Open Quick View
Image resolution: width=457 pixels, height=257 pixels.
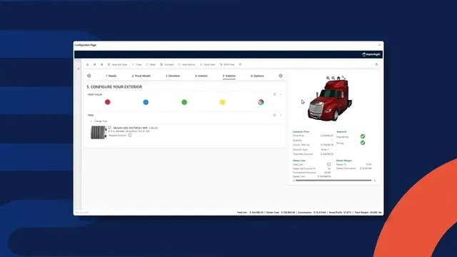(x=208, y=65)
